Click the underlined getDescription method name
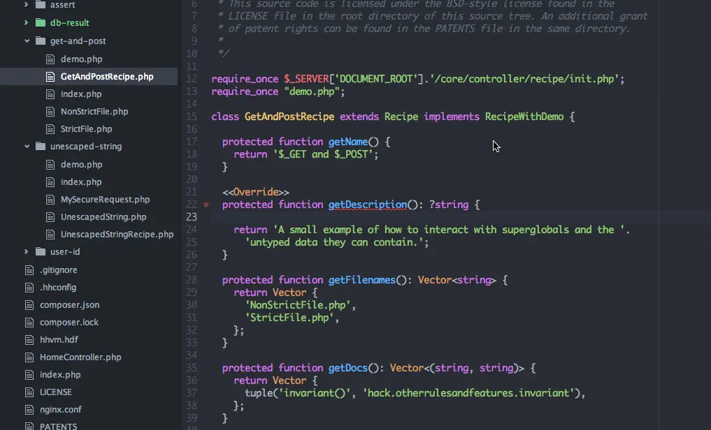 point(367,205)
